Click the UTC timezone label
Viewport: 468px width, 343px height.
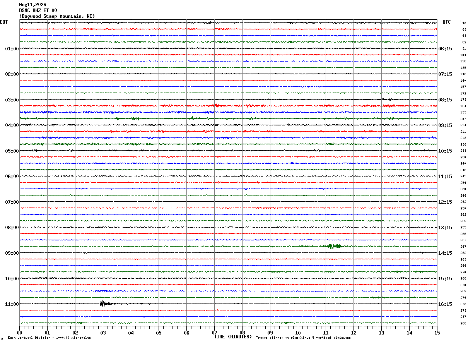[x=447, y=22]
